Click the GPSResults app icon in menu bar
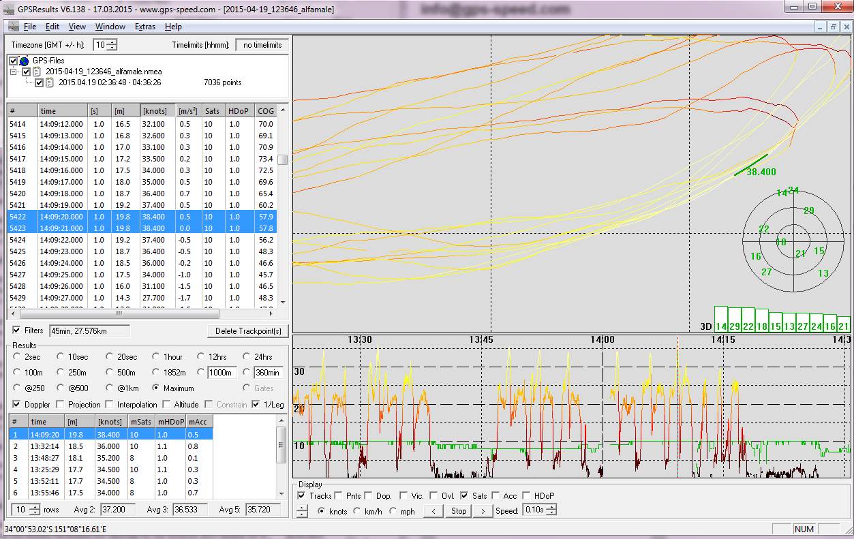This screenshot has height=539, width=854. [12, 27]
